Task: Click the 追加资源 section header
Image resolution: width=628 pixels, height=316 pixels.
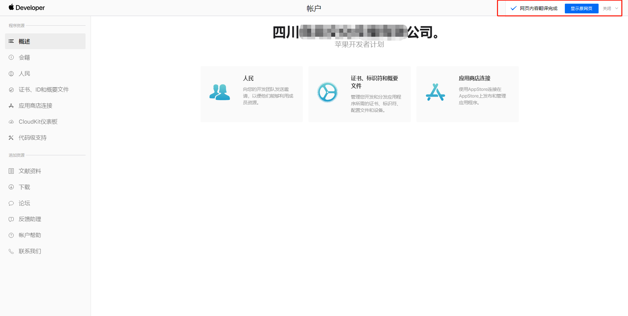Action: pos(17,155)
